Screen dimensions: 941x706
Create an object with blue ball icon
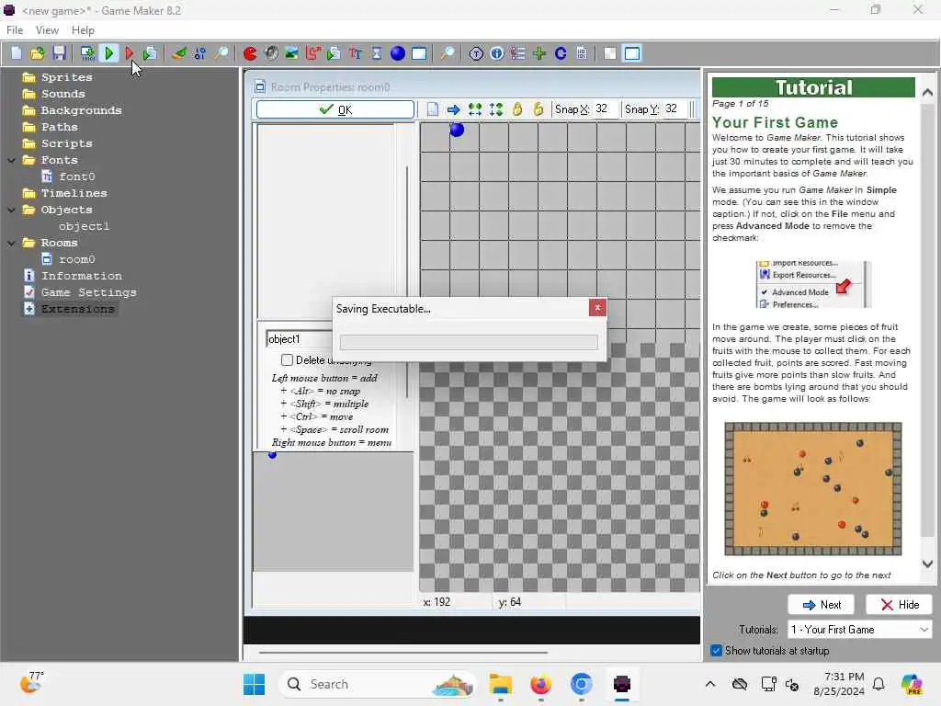397,53
